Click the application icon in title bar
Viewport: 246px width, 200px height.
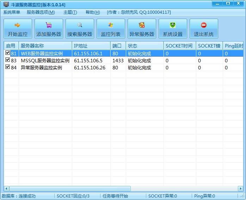(6, 5)
